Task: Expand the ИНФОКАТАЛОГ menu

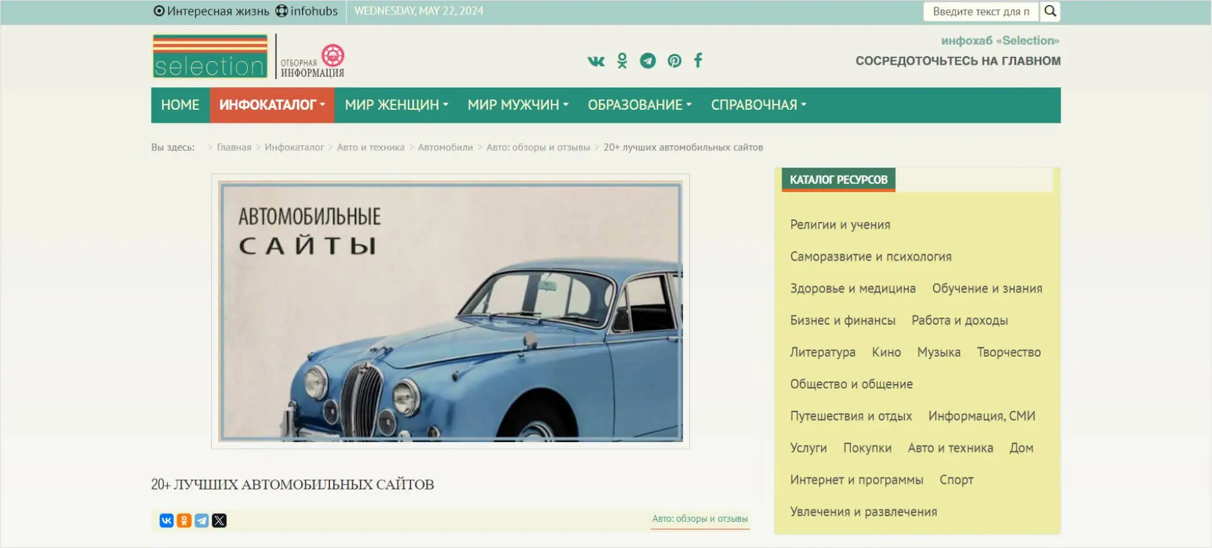Action: pyautogui.click(x=272, y=105)
